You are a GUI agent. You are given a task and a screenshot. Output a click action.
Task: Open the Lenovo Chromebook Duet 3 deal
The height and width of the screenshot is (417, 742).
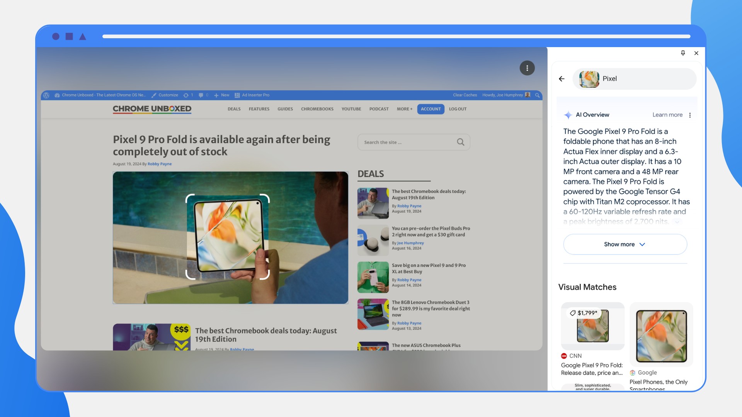click(431, 309)
